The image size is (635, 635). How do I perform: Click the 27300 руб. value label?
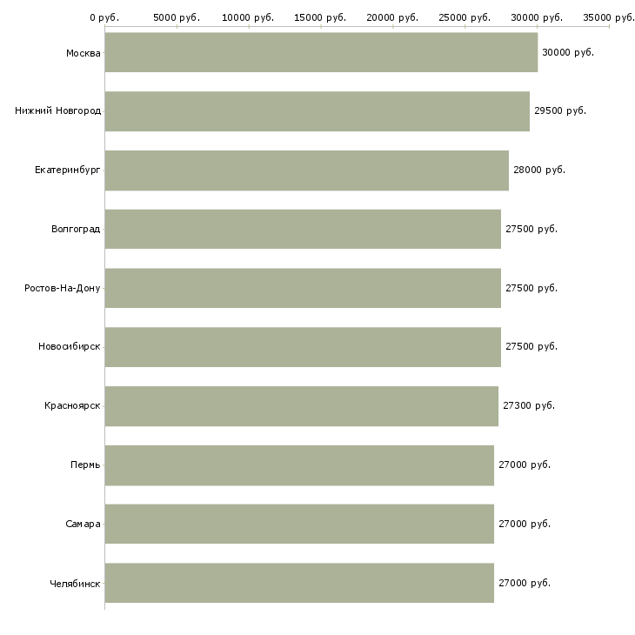[x=528, y=406]
